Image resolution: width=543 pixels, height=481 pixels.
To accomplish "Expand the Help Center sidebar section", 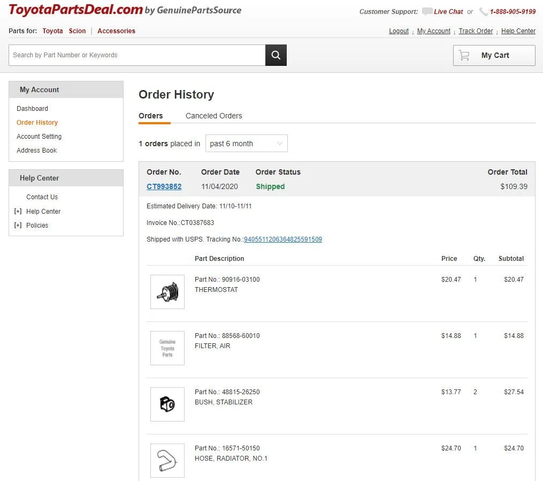I will [18, 211].
